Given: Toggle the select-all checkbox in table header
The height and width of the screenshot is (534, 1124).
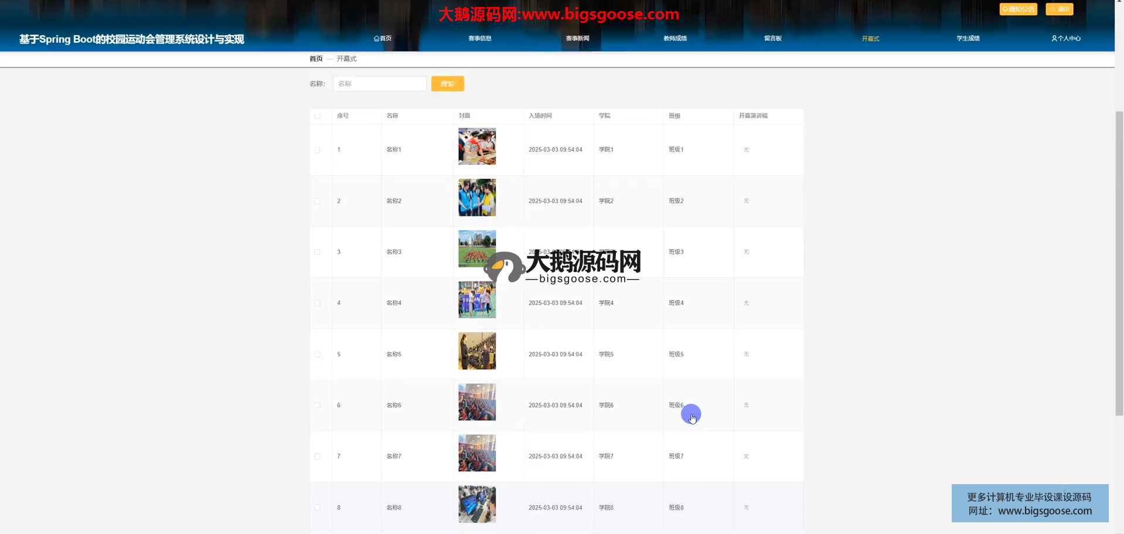Looking at the screenshot, I should pyautogui.click(x=318, y=116).
